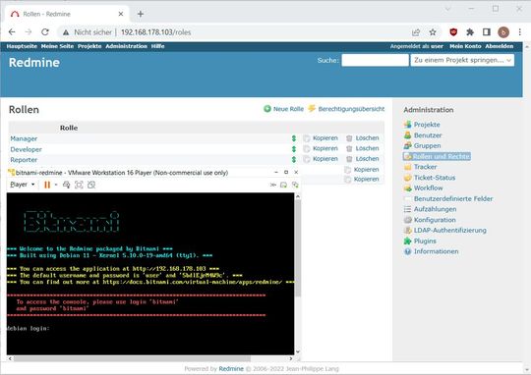This screenshot has width=531, height=375.
Task: Open Administration in top menu
Action: (x=126, y=46)
